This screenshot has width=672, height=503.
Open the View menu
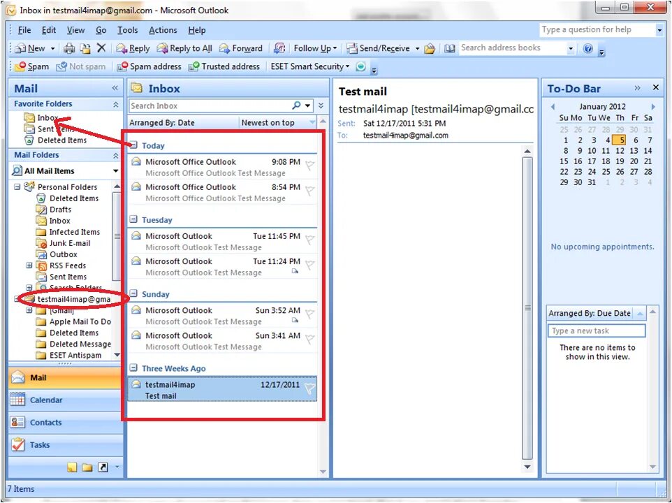(x=75, y=30)
